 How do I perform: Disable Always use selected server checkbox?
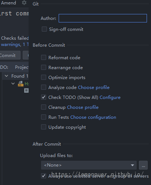tap(44, 176)
